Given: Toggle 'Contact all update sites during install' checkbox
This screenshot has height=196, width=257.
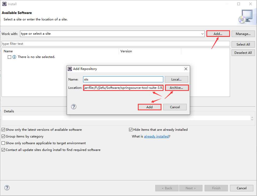Looking at the screenshot, I should pos(3,150).
